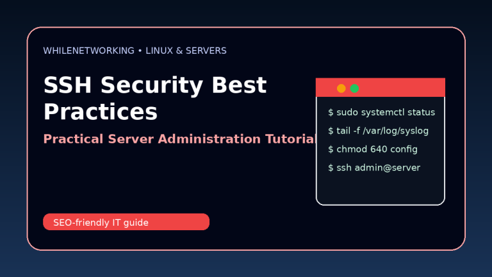Click 'Practical Server Administration Tutorial' subtitle
This screenshot has width=492, height=277.
coord(180,138)
